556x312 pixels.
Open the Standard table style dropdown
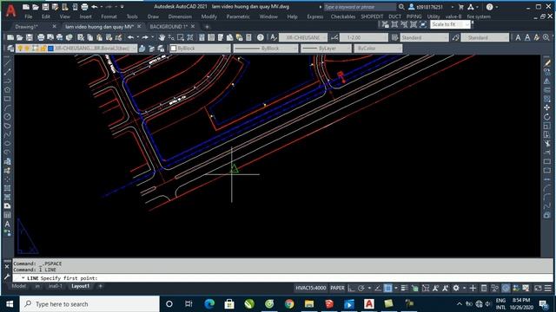coord(425,37)
